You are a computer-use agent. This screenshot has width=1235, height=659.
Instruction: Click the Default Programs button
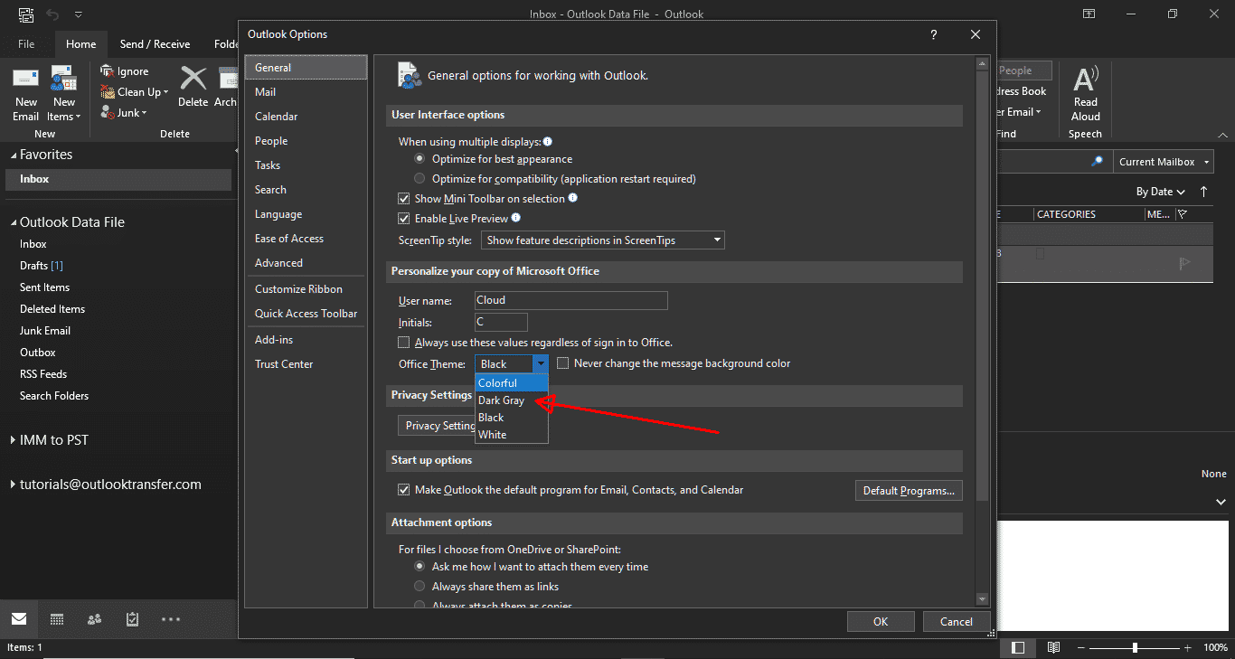909,491
